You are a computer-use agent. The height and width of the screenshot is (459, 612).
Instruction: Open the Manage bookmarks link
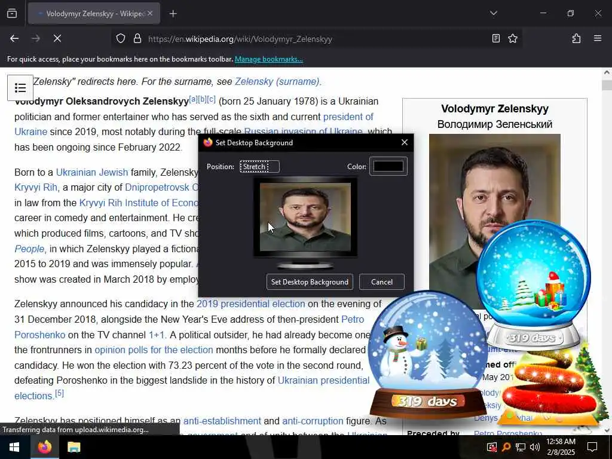point(268,59)
